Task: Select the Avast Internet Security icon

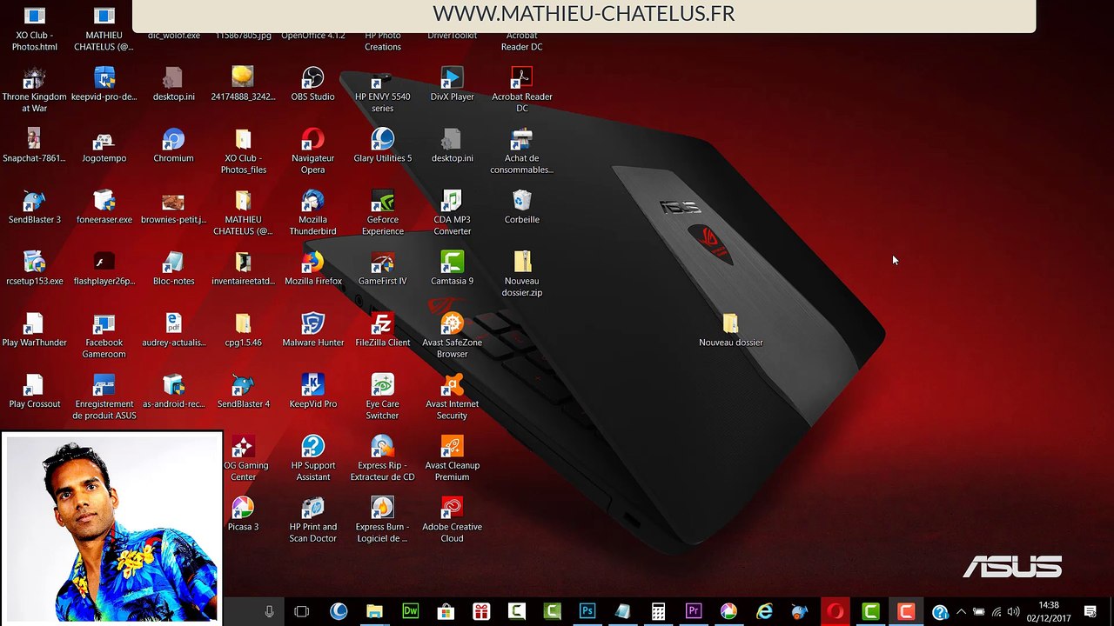Action: point(452,397)
